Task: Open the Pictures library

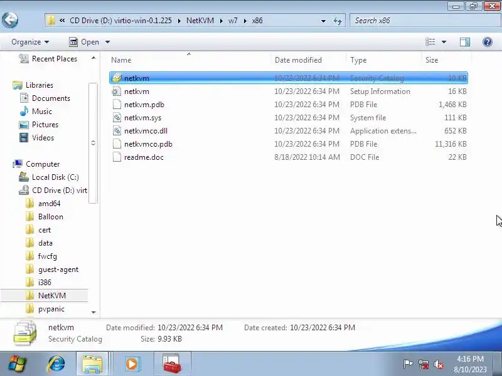Action: [45, 124]
